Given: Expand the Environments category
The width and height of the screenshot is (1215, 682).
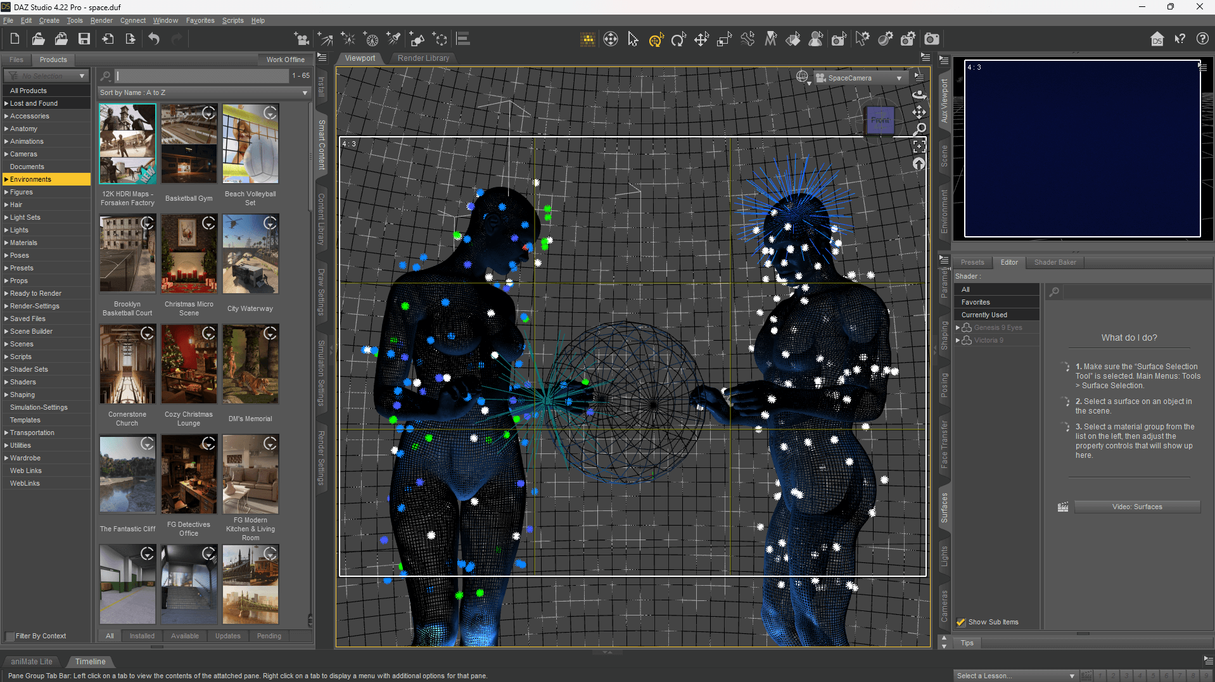Looking at the screenshot, I should pos(6,179).
